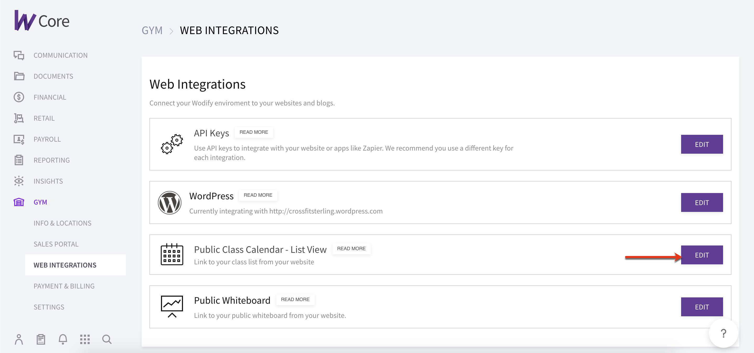Click the WordPress logo icon
The height and width of the screenshot is (353, 754).
point(169,202)
